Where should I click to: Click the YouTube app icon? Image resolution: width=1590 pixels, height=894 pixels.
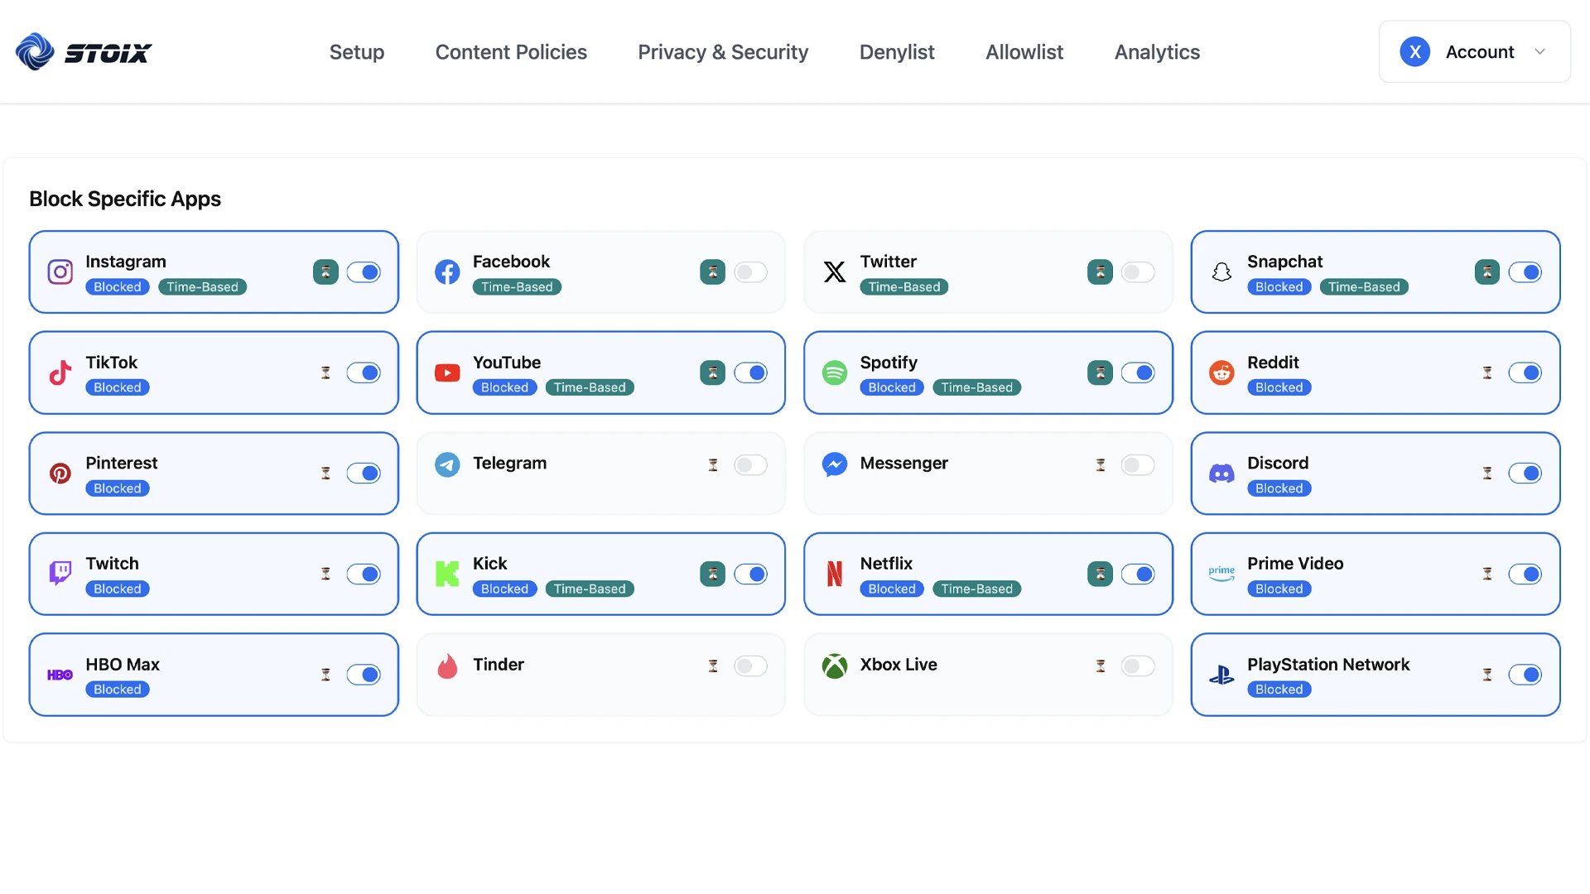[447, 372]
